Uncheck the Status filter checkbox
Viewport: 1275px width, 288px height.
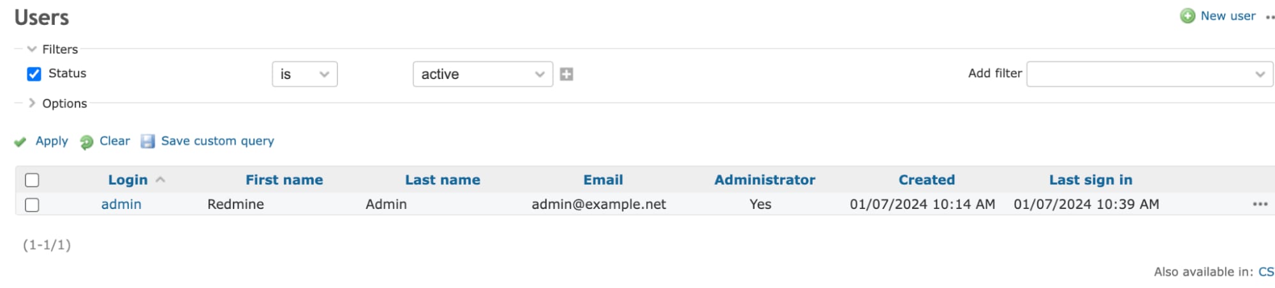(34, 74)
